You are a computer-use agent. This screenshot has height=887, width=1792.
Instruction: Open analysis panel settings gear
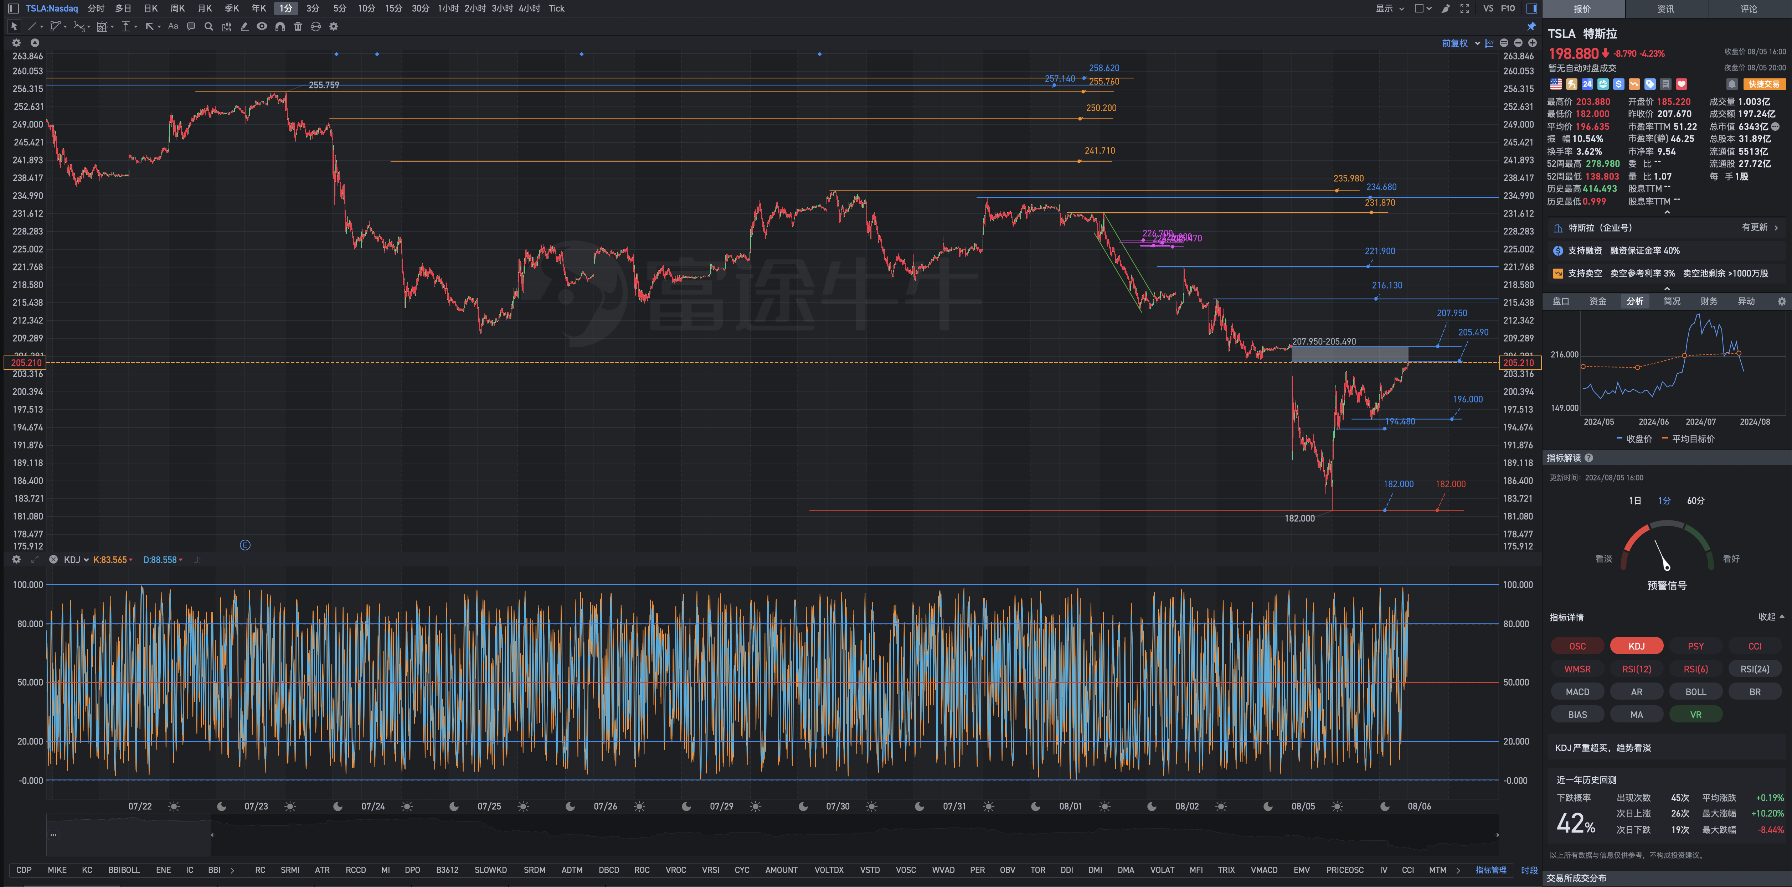[x=1782, y=302]
